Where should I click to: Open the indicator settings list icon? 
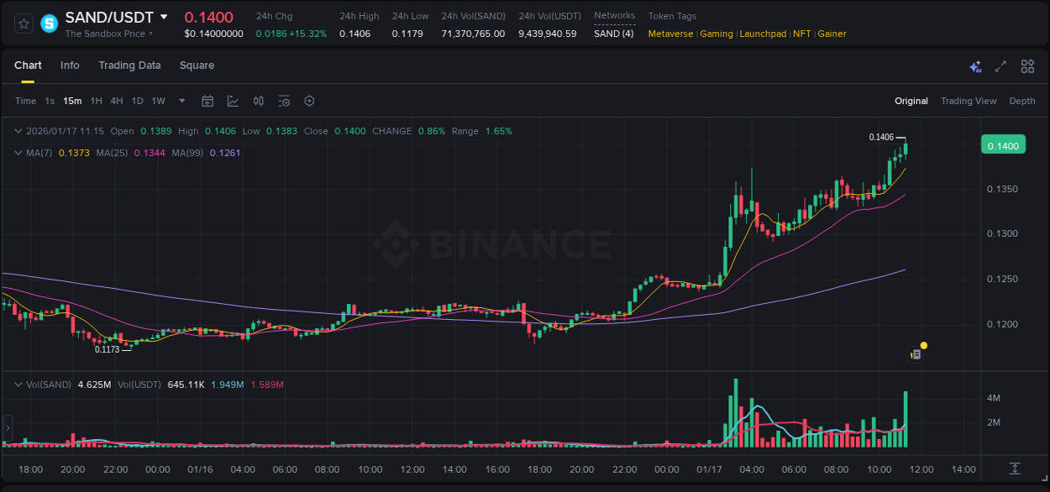tap(284, 101)
